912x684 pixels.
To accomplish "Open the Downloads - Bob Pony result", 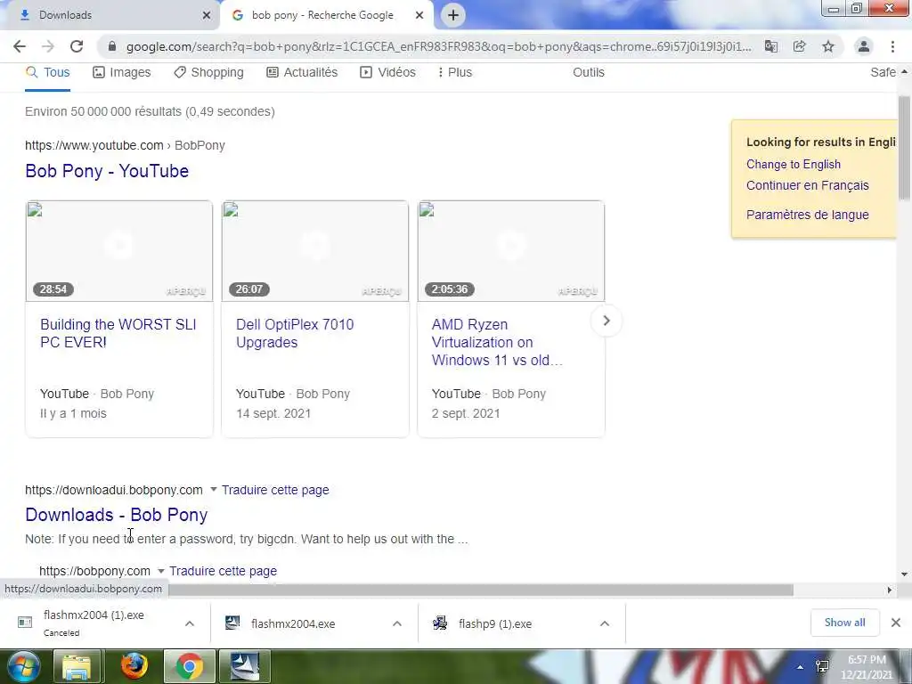I will coord(117,515).
